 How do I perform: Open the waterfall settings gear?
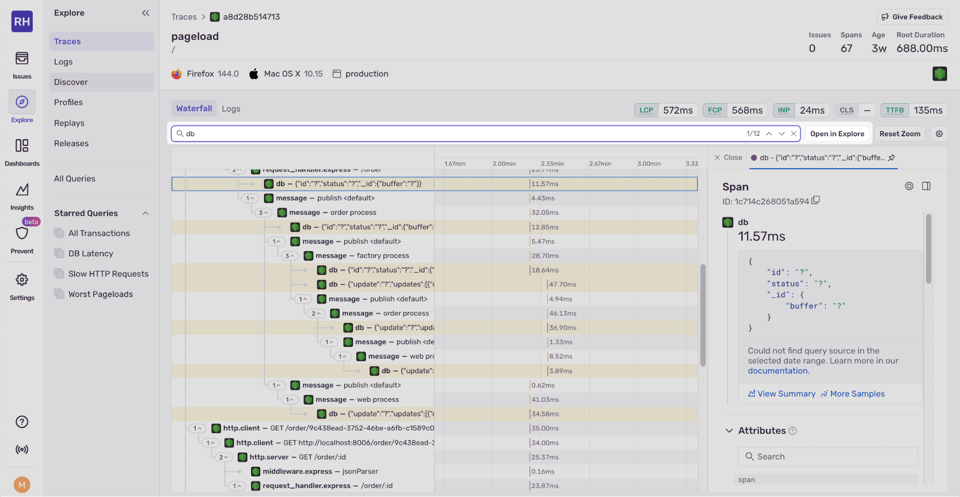[x=939, y=133]
